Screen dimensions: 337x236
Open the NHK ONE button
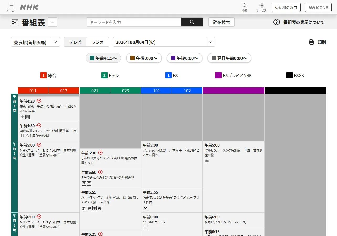(318, 7)
